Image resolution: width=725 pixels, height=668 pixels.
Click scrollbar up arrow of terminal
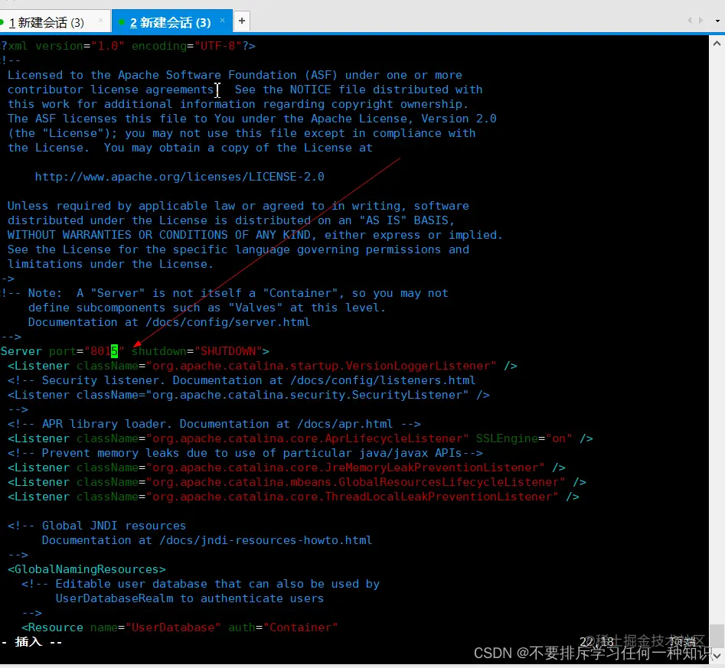point(717,44)
